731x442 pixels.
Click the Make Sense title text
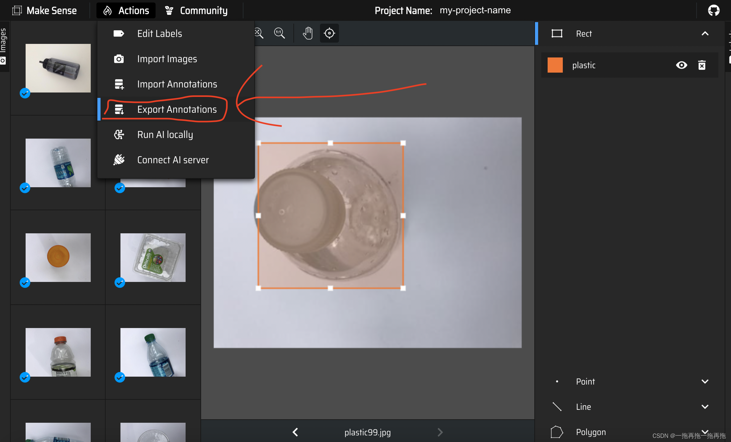pyautogui.click(x=52, y=10)
